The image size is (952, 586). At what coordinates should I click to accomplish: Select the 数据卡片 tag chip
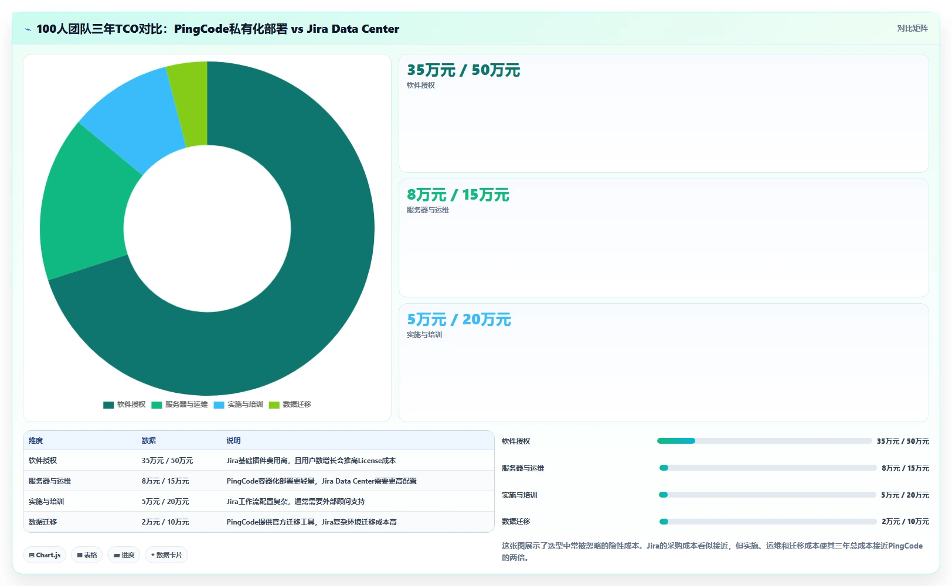pos(166,555)
